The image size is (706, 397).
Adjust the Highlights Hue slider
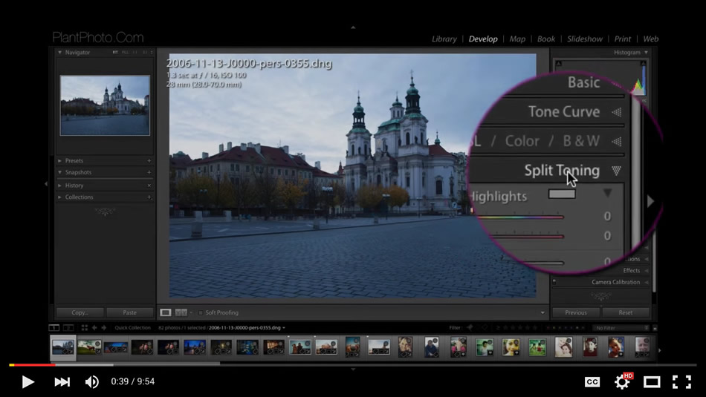[519, 217]
